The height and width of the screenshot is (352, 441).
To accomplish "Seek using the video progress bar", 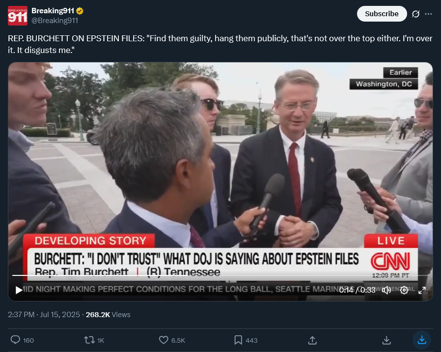I will pos(220,275).
